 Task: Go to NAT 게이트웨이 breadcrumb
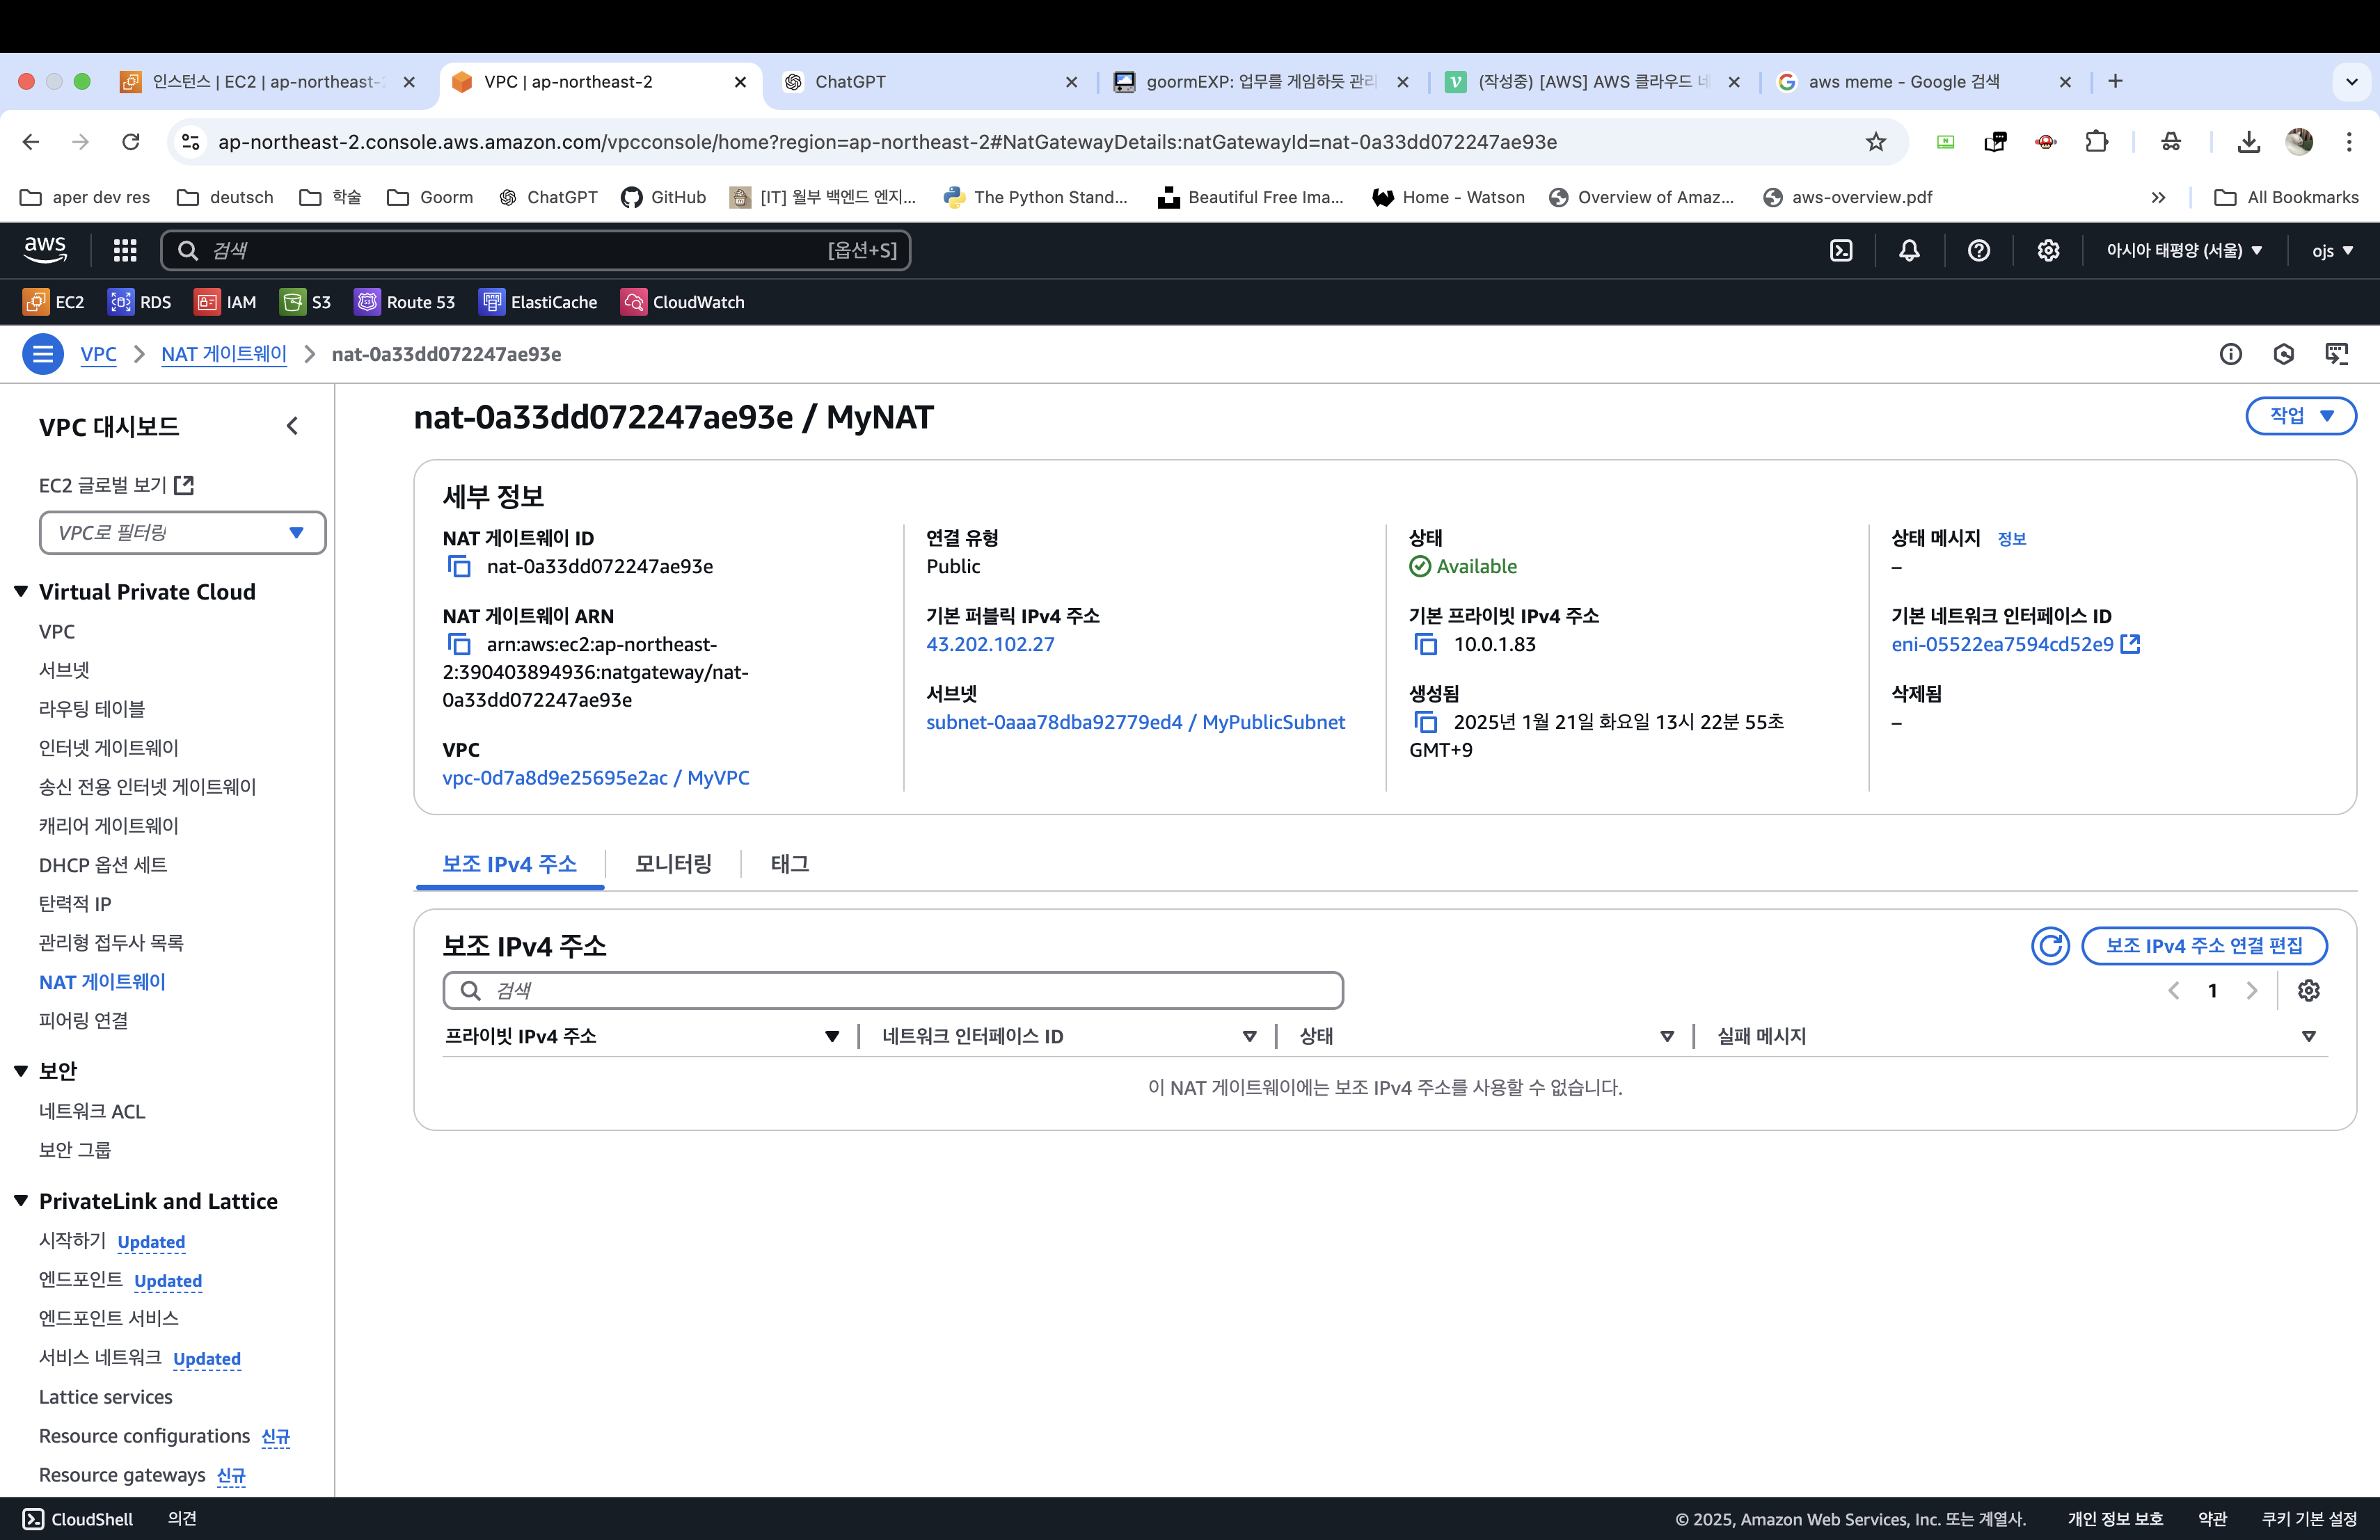click(224, 354)
